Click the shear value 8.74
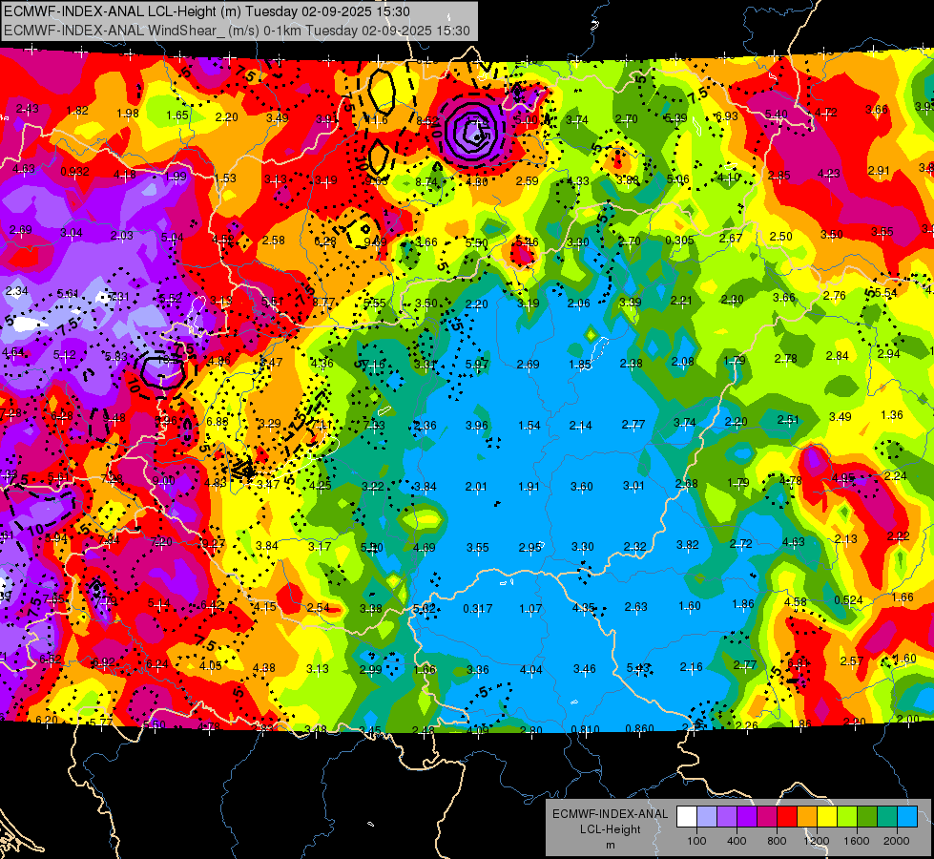 pyautogui.click(x=426, y=182)
